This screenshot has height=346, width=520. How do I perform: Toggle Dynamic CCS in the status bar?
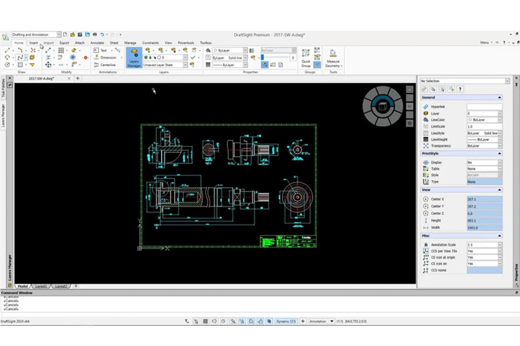(x=286, y=321)
